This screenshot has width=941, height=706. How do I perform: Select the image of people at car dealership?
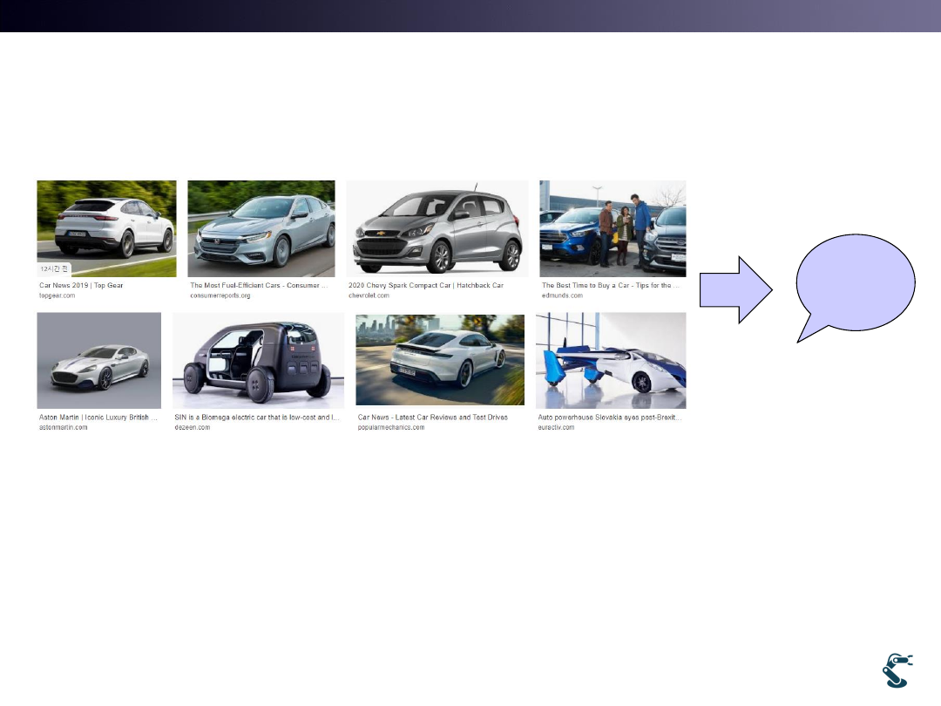tap(613, 228)
